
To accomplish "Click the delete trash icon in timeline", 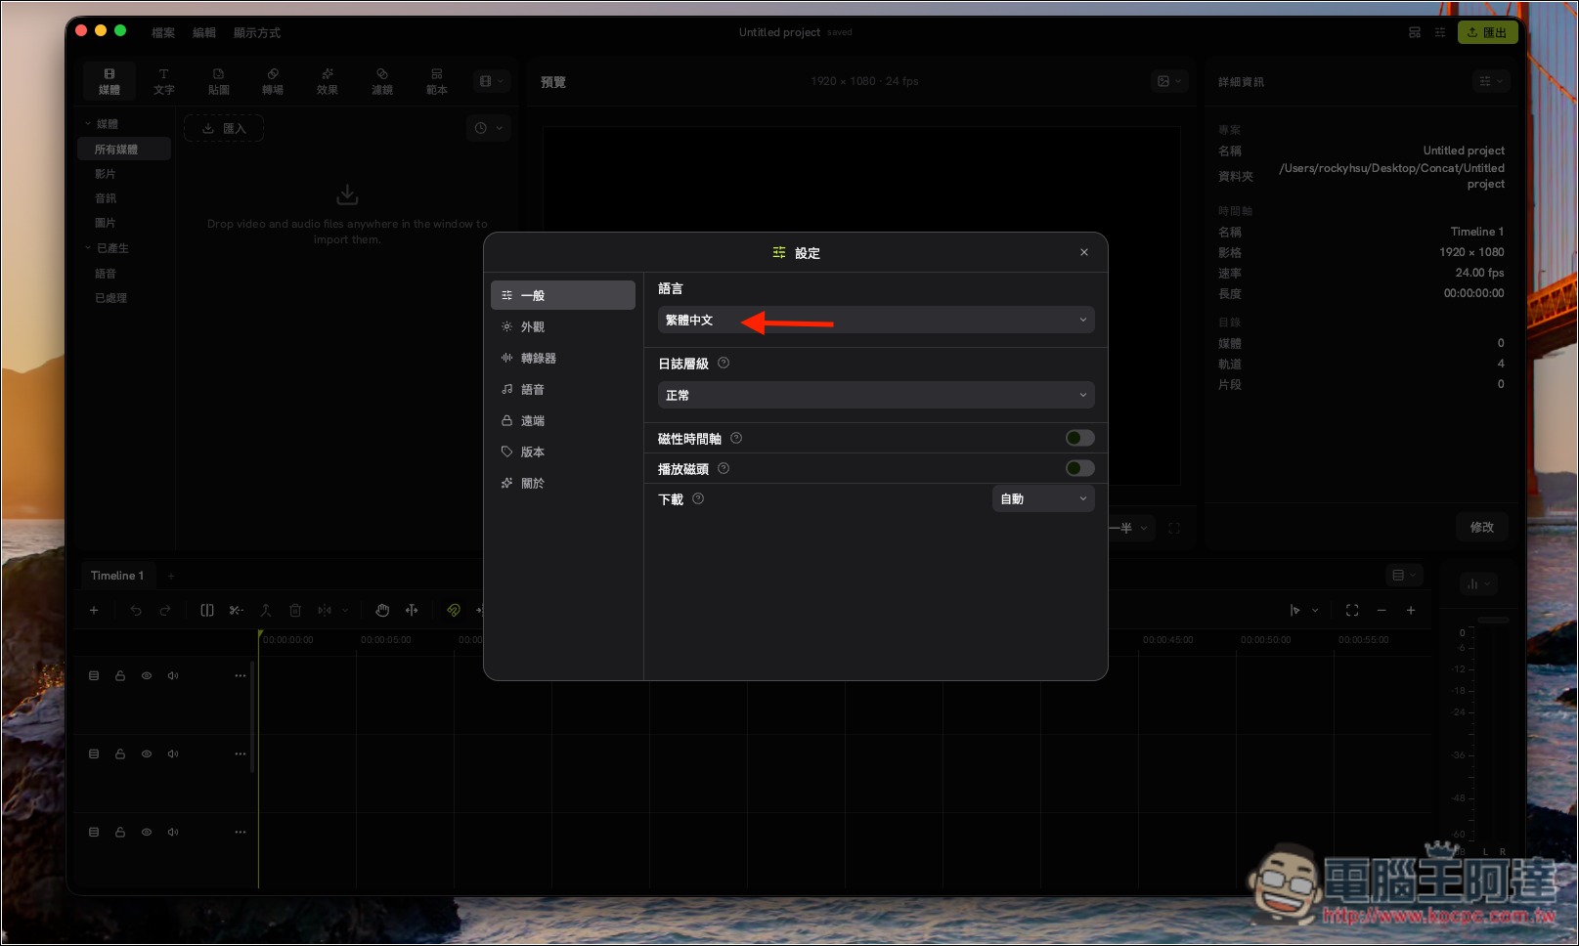I will pyautogui.click(x=295, y=610).
